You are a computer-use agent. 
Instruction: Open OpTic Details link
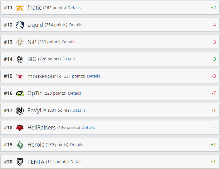point(75,93)
